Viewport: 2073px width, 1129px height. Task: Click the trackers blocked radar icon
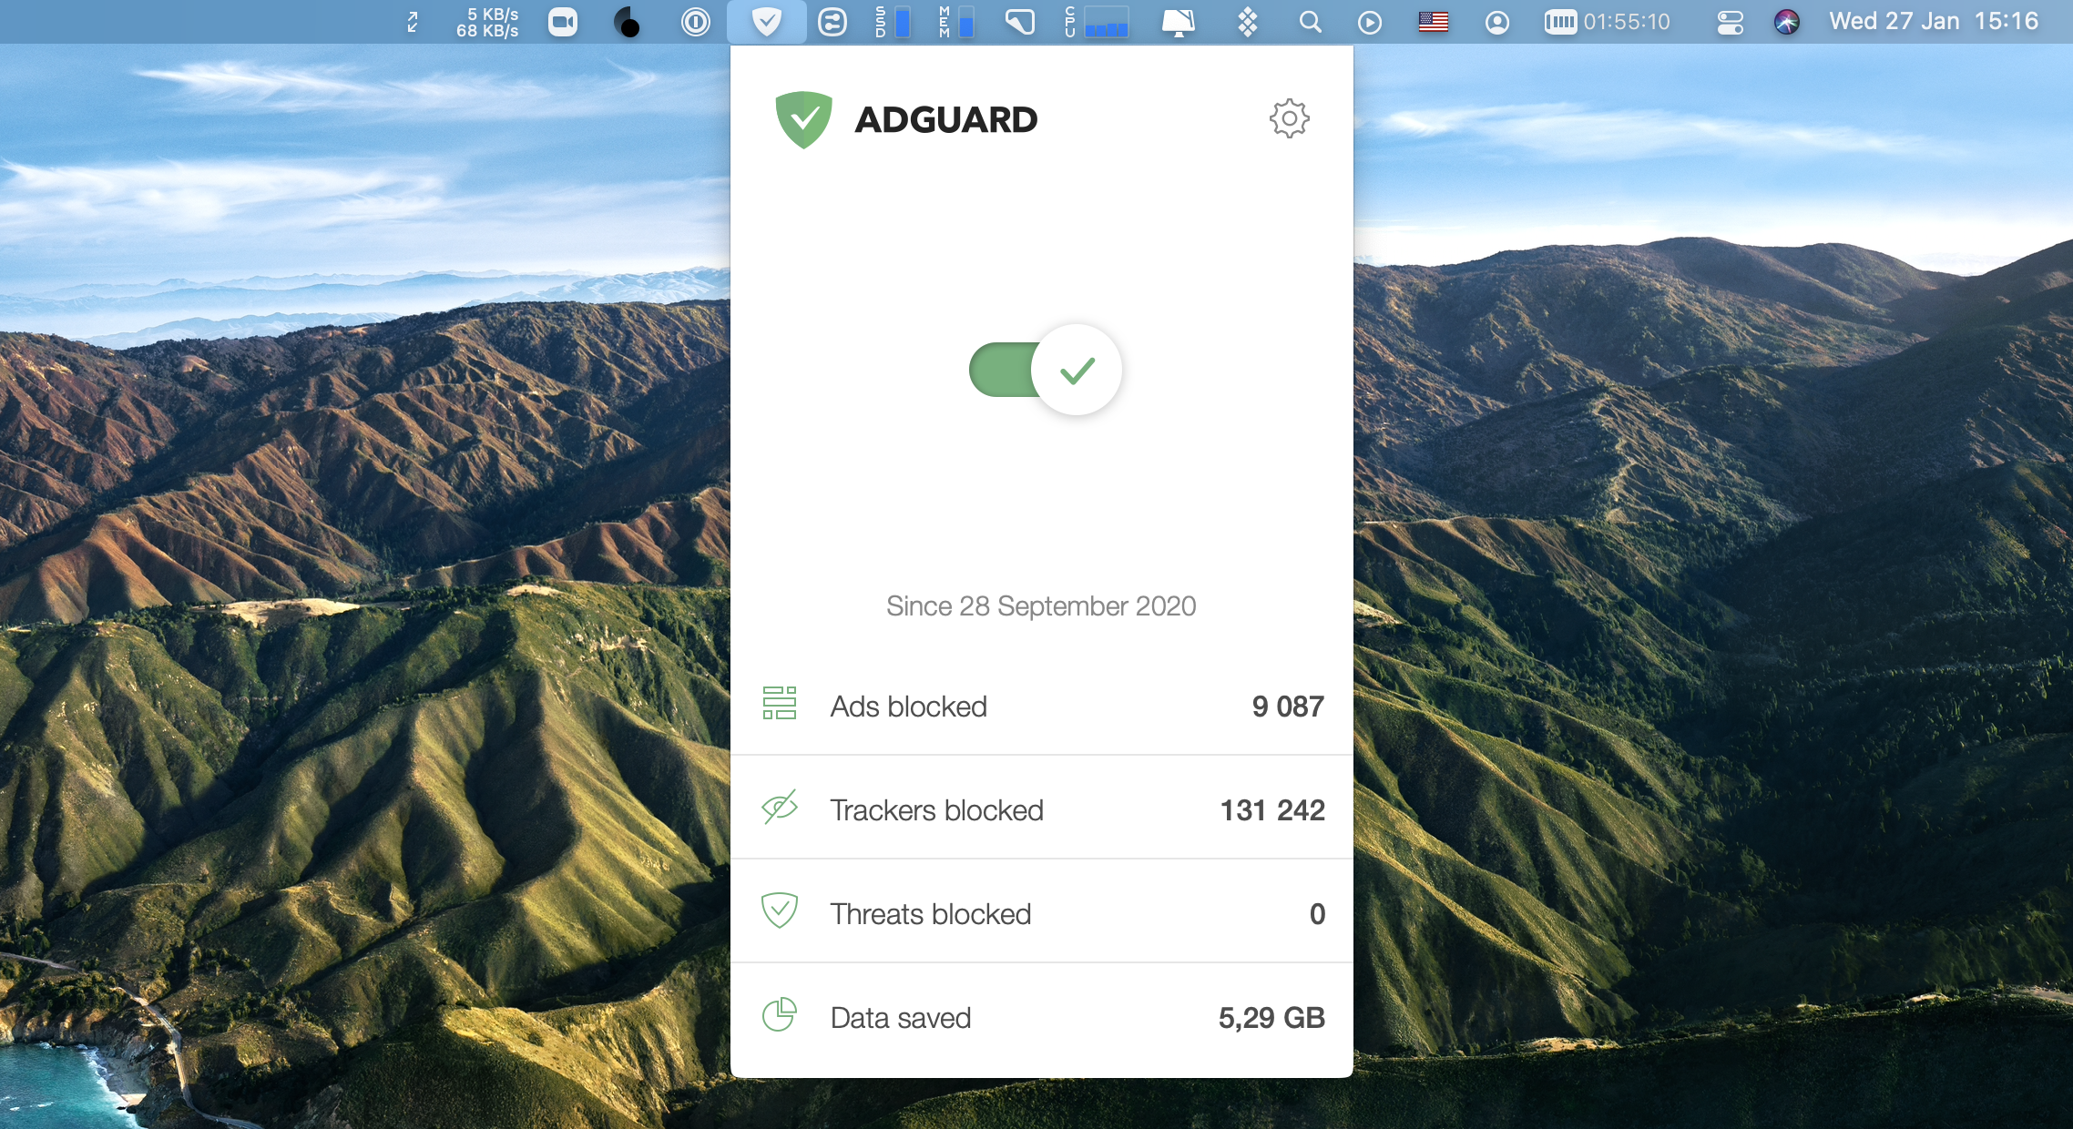pos(779,809)
